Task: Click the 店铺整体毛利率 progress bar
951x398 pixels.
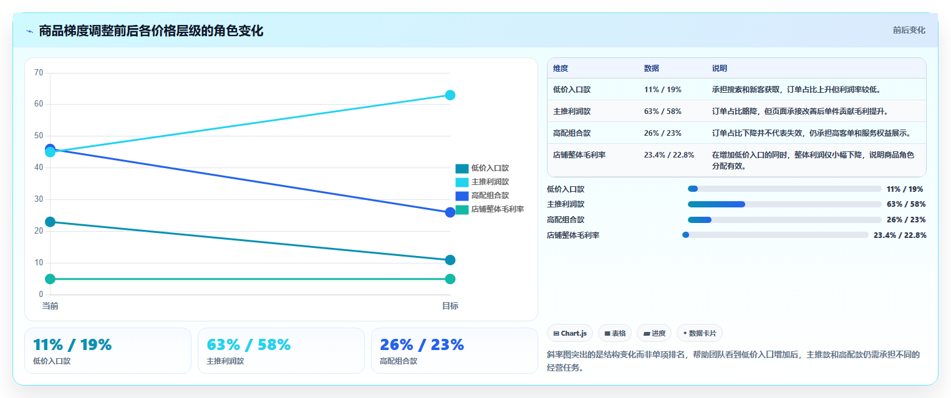Action: coord(775,235)
